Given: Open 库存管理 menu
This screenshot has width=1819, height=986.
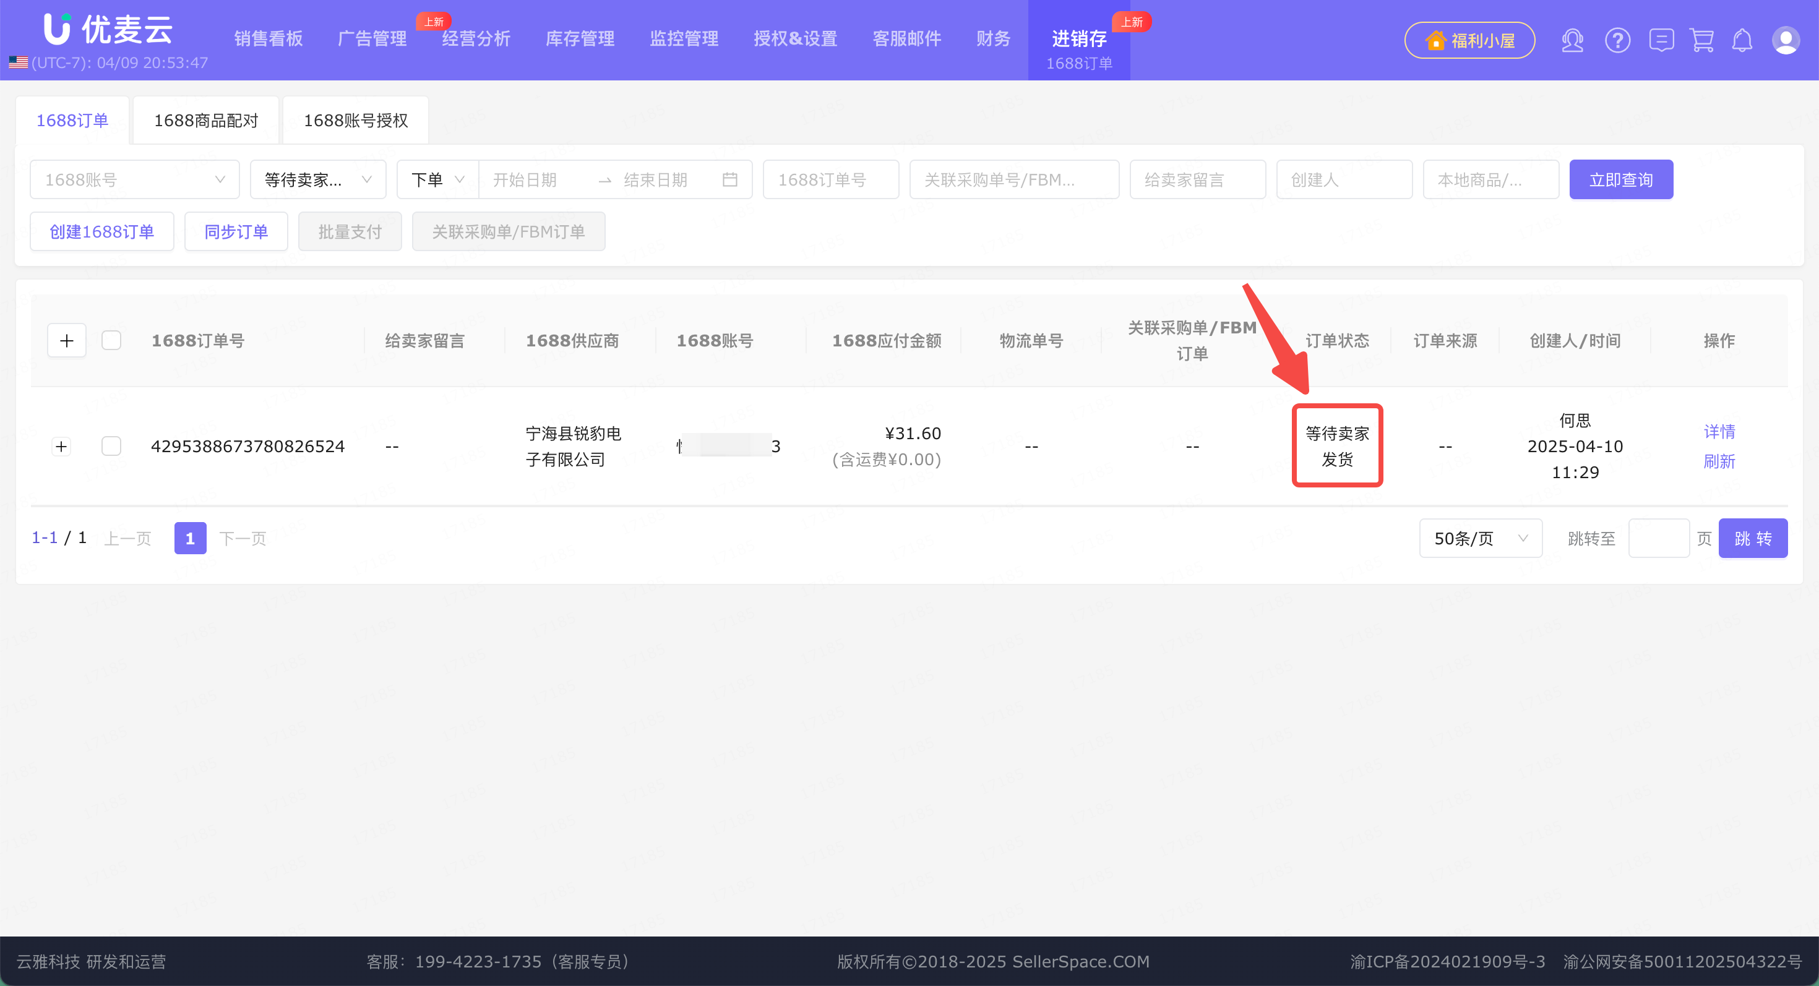Looking at the screenshot, I should (580, 39).
